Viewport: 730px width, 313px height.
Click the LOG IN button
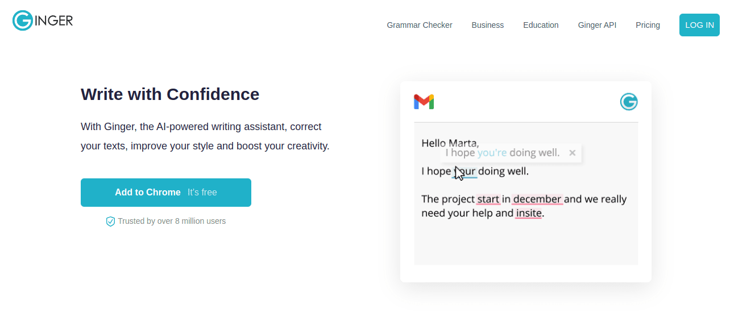[x=699, y=25]
